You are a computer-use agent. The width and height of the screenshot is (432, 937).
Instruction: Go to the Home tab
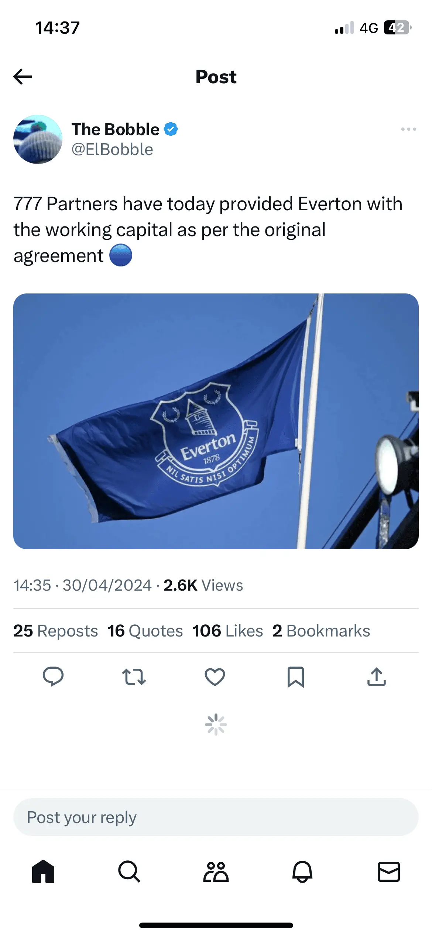[43, 871]
